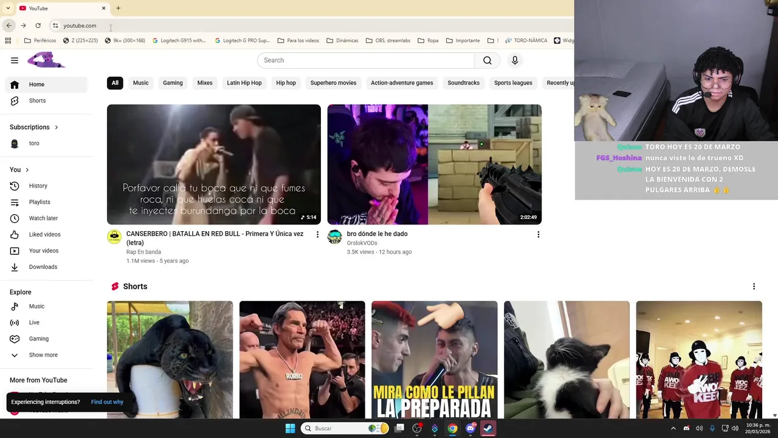The image size is (778, 438).
Task: Open Rap En banda channel avatar
Action: pos(114,237)
